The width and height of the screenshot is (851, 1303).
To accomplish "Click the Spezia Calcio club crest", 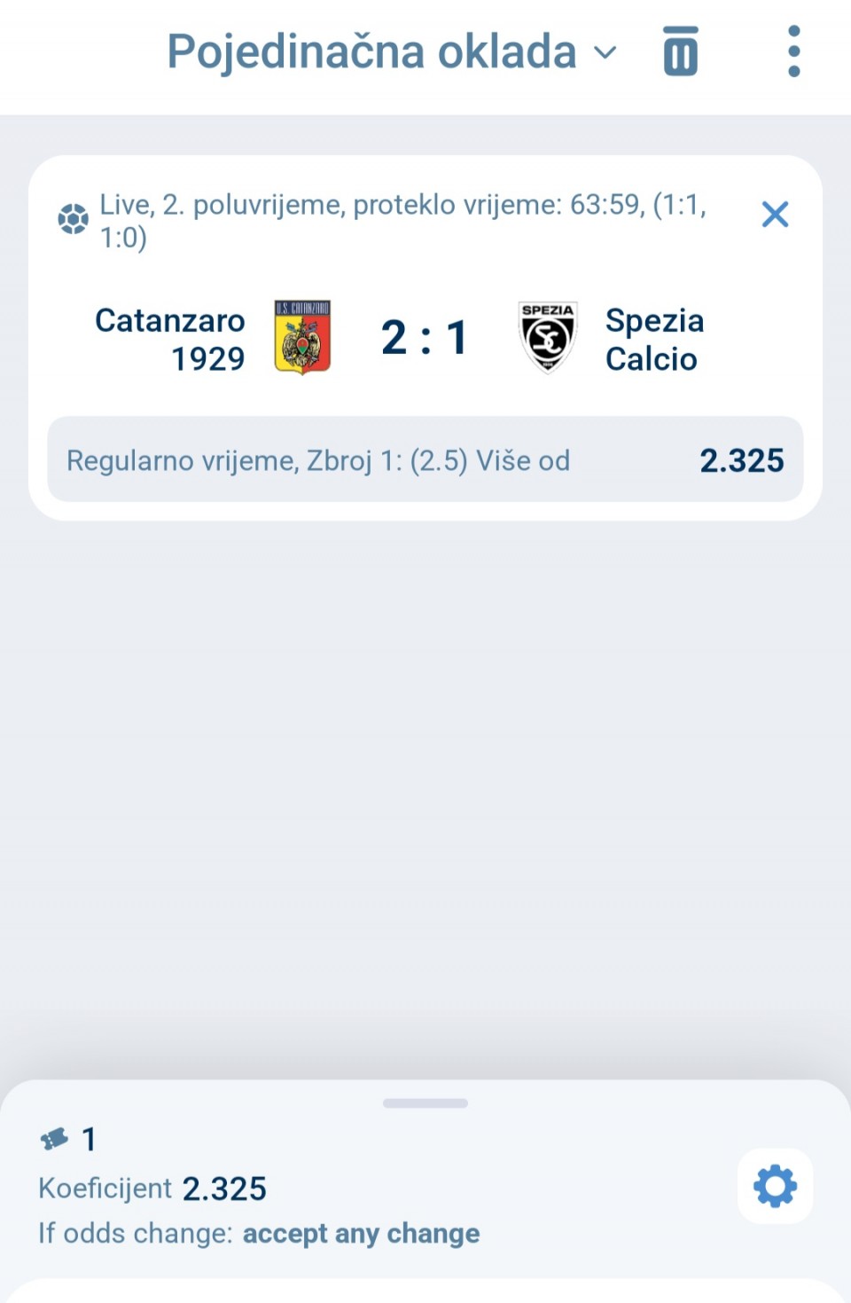I will [547, 337].
